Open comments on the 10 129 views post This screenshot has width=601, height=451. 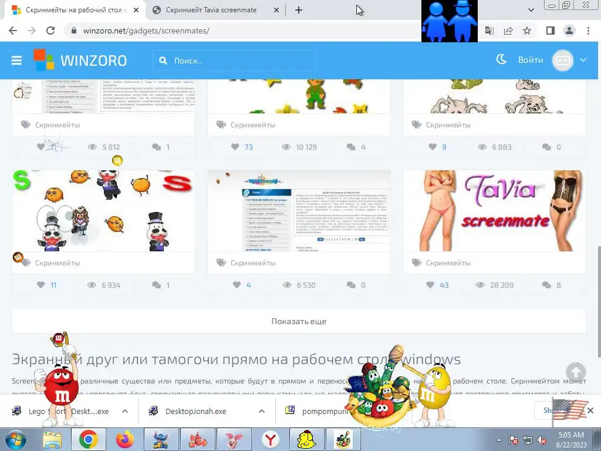click(351, 147)
